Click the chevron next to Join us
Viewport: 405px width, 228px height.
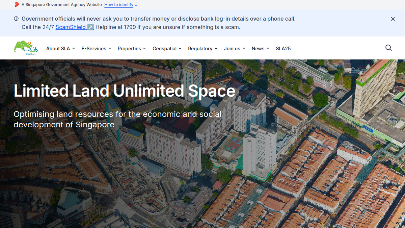point(243,49)
